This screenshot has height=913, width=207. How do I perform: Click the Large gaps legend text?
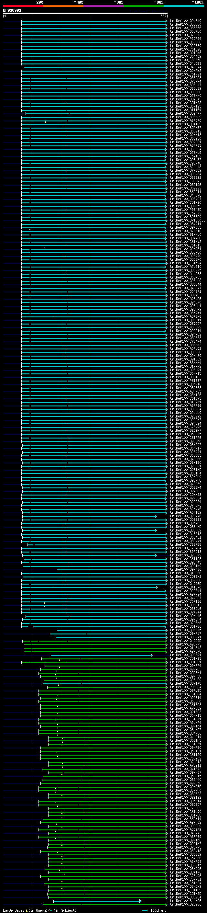tap(40, 910)
